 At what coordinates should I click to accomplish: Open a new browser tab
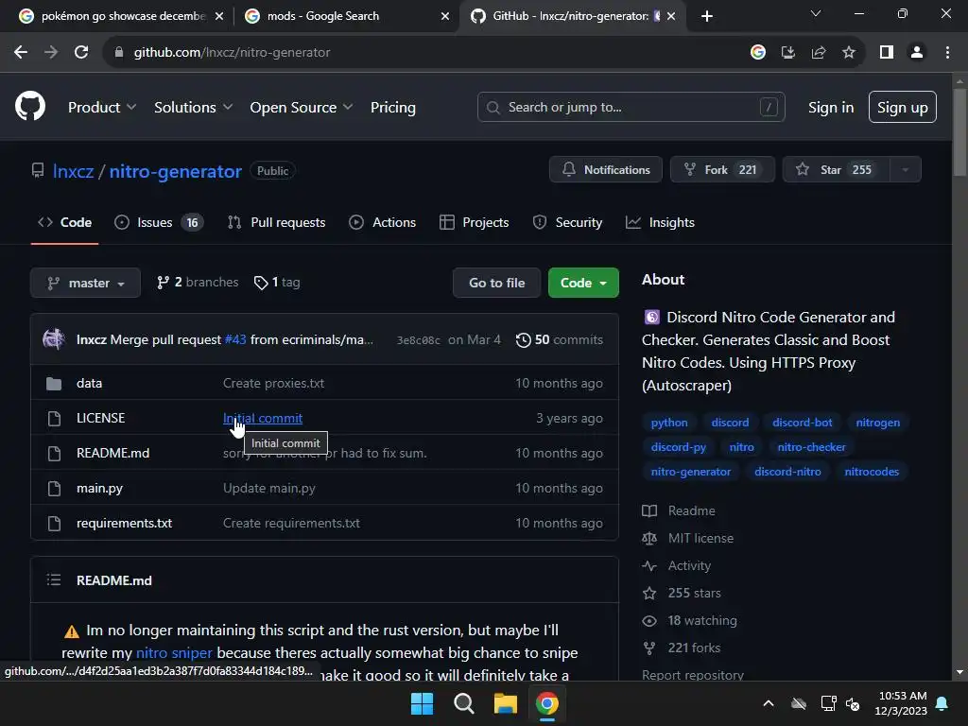(x=707, y=16)
